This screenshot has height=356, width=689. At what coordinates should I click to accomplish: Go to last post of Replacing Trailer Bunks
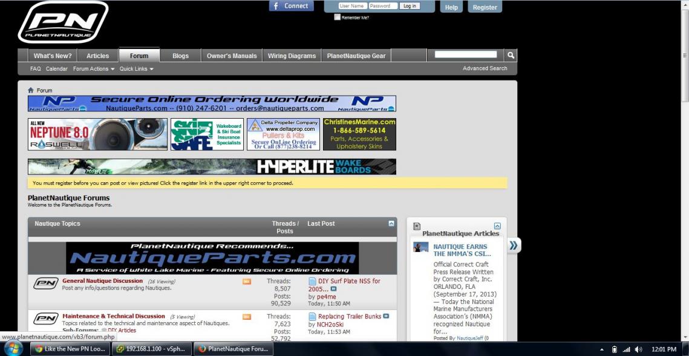click(x=386, y=316)
